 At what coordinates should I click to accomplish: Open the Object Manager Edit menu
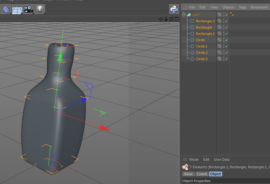pyautogui.click(x=202, y=7)
